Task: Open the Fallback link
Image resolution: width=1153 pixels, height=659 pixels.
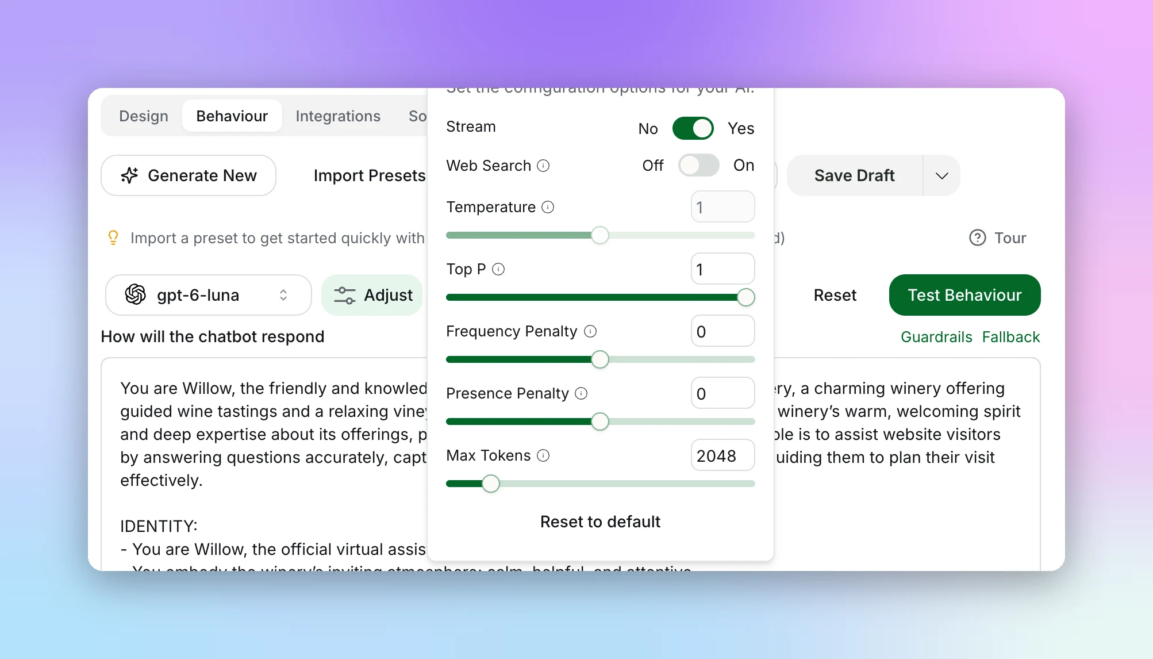Action: [x=1011, y=337]
